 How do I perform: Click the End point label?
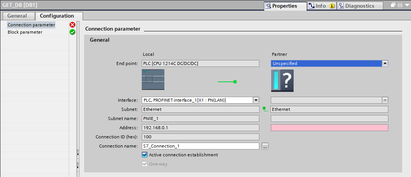coord(127,63)
